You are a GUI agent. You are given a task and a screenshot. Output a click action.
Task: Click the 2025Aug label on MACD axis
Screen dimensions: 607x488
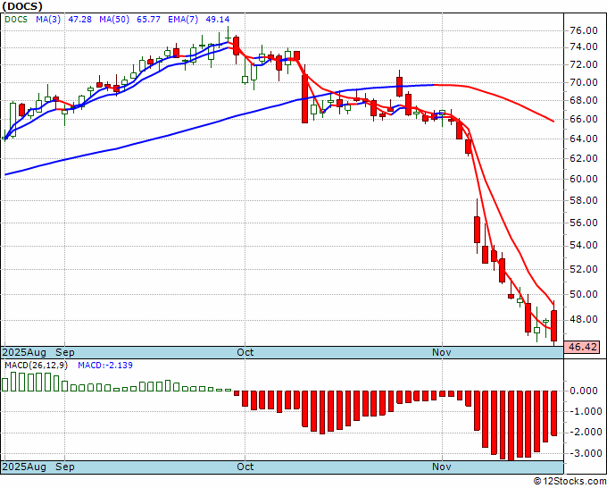pyautogui.click(x=24, y=467)
